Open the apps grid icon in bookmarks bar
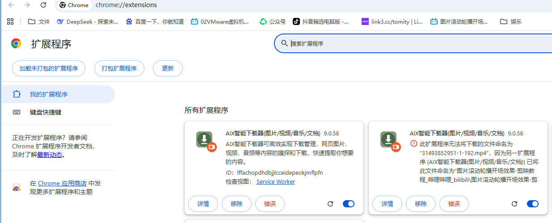Image resolution: width=552 pixels, height=223 pixels. click(10, 21)
